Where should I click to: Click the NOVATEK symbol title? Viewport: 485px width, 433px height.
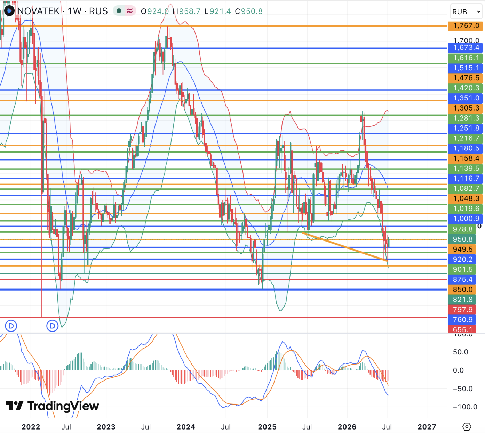(39, 11)
